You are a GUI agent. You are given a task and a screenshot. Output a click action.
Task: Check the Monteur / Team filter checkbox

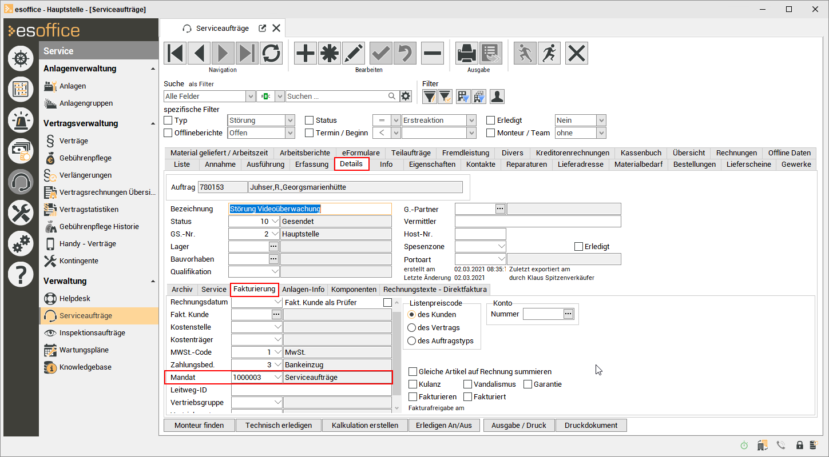click(491, 133)
